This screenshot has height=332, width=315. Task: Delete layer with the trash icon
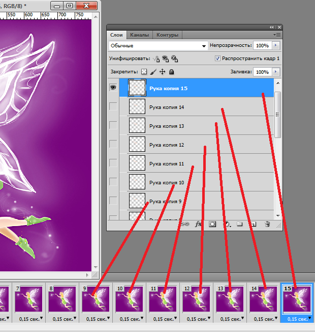point(267,224)
